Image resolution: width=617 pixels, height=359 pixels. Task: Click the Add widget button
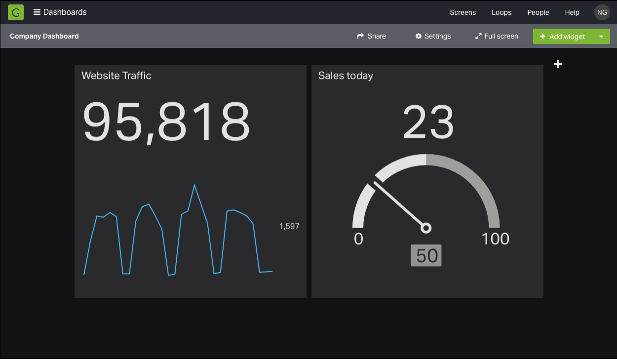(x=562, y=36)
